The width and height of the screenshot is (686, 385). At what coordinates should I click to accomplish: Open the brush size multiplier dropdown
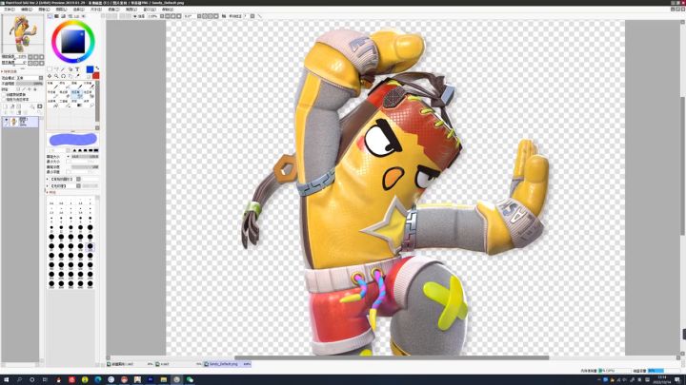(x=69, y=156)
